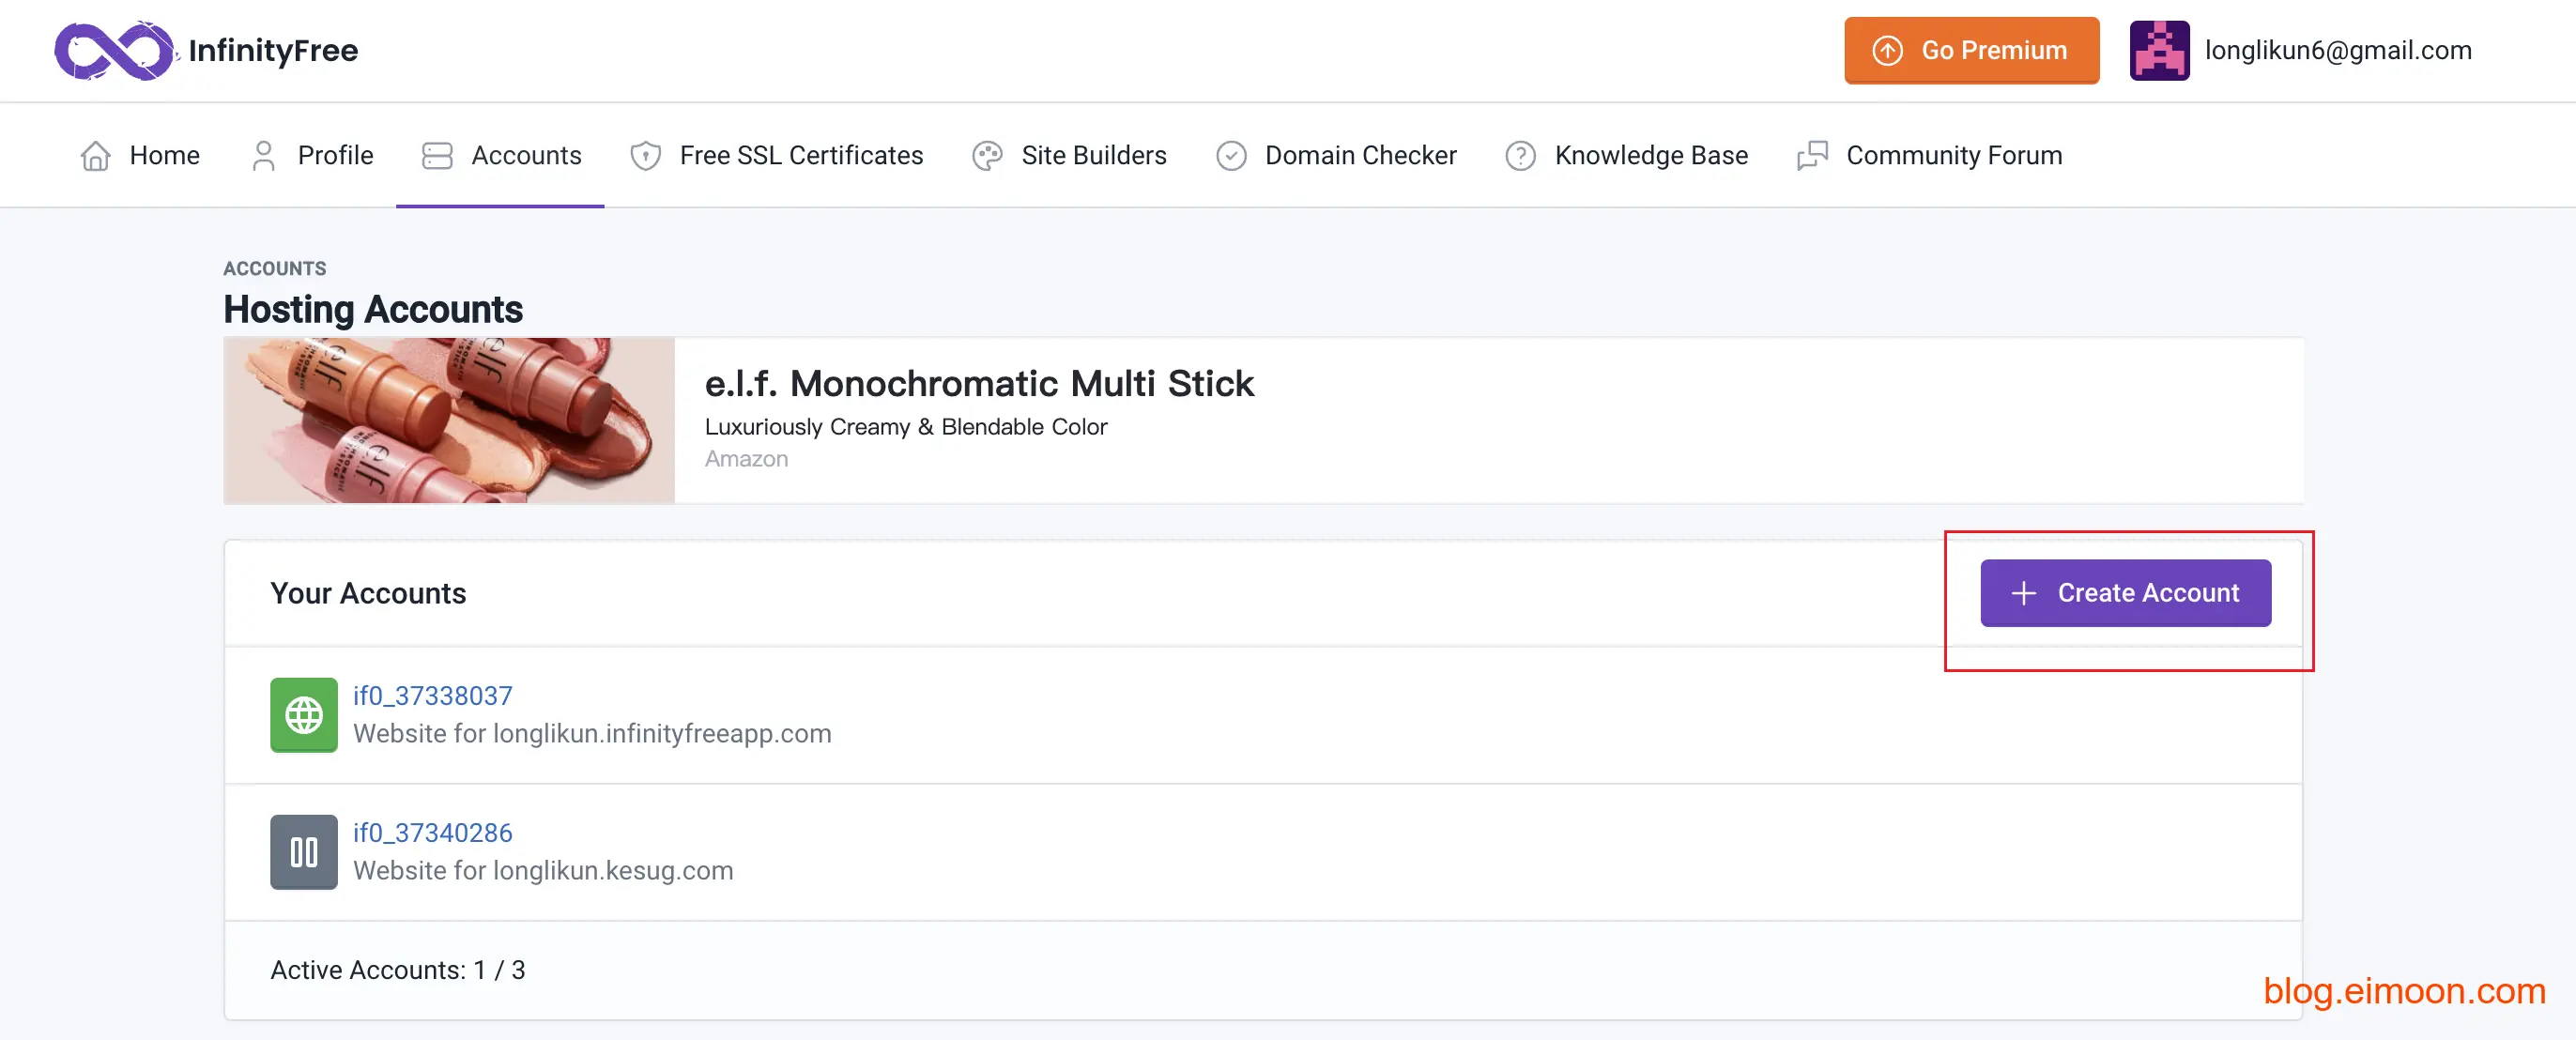Viewport: 2576px width, 1040px height.
Task: Click gray pause icon for if0_37340286
Action: [304, 852]
